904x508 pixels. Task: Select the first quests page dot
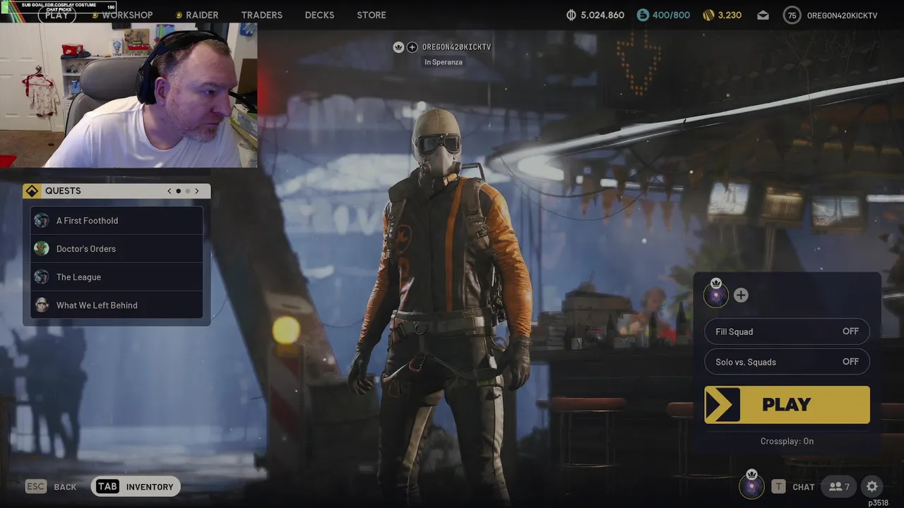[179, 191]
